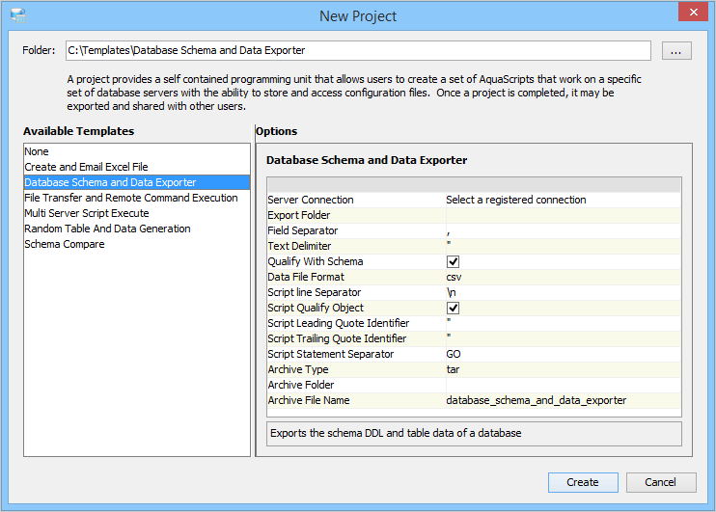The height and width of the screenshot is (512, 716).
Task: Toggle the Qualify With Schema checkbox
Action: (453, 261)
